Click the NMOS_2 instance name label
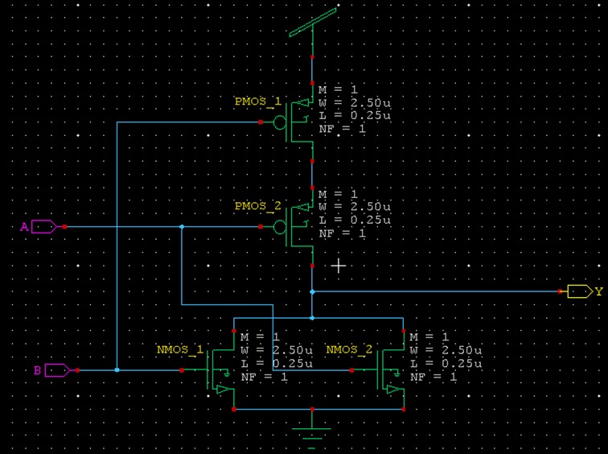 click(x=349, y=349)
